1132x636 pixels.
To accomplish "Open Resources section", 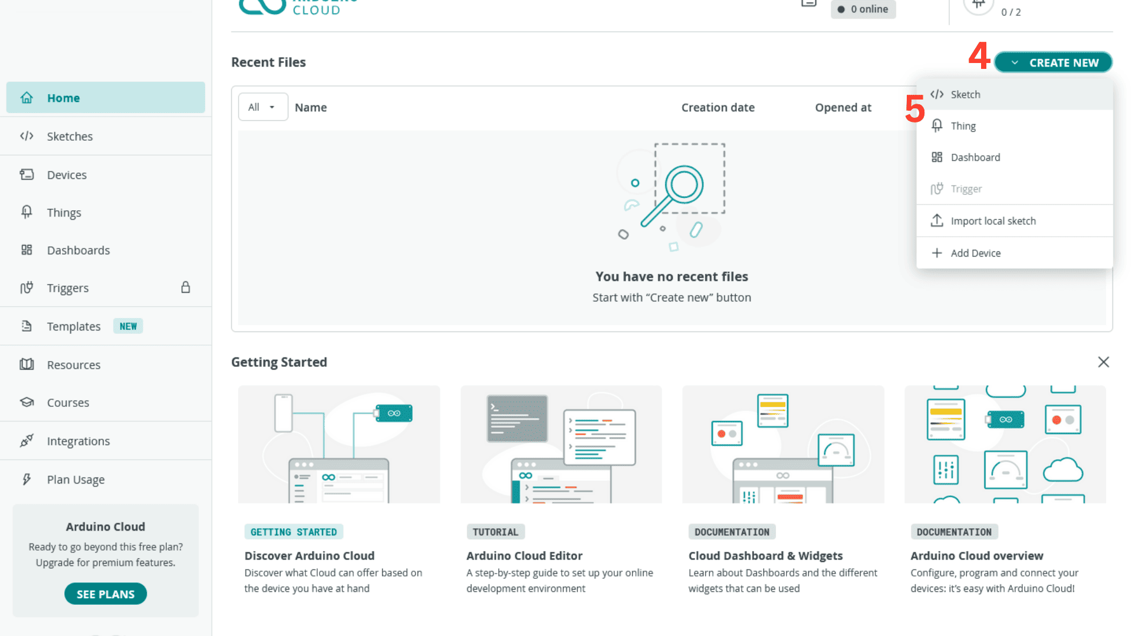I will 74,365.
